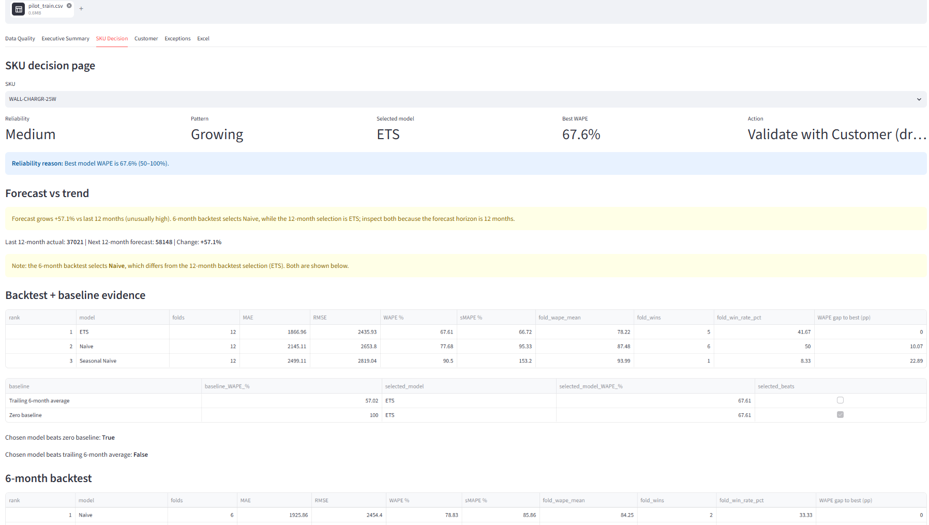Sort backtest table by MAE header
Screen dimensions: 929x525
coord(274,318)
